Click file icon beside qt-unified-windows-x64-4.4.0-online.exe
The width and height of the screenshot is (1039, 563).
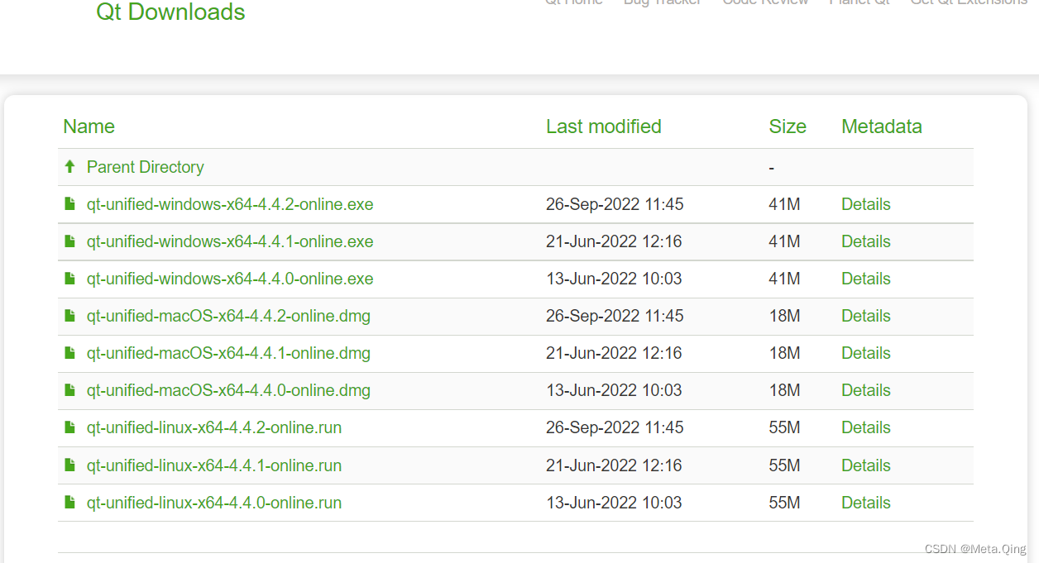coord(70,279)
